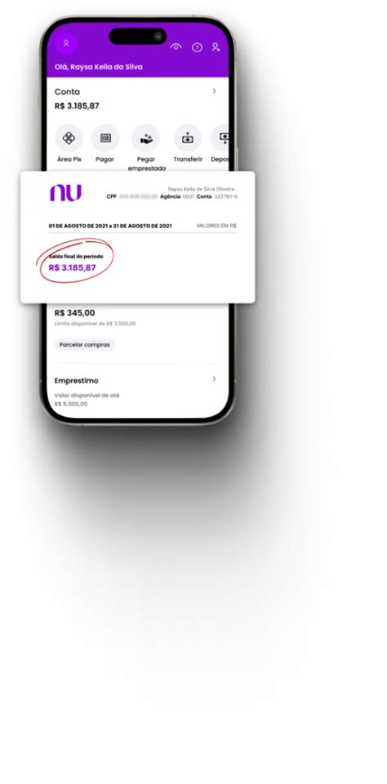This screenshot has height=784, width=387.
Task: Open the Conta heading
Action: [x=67, y=92]
